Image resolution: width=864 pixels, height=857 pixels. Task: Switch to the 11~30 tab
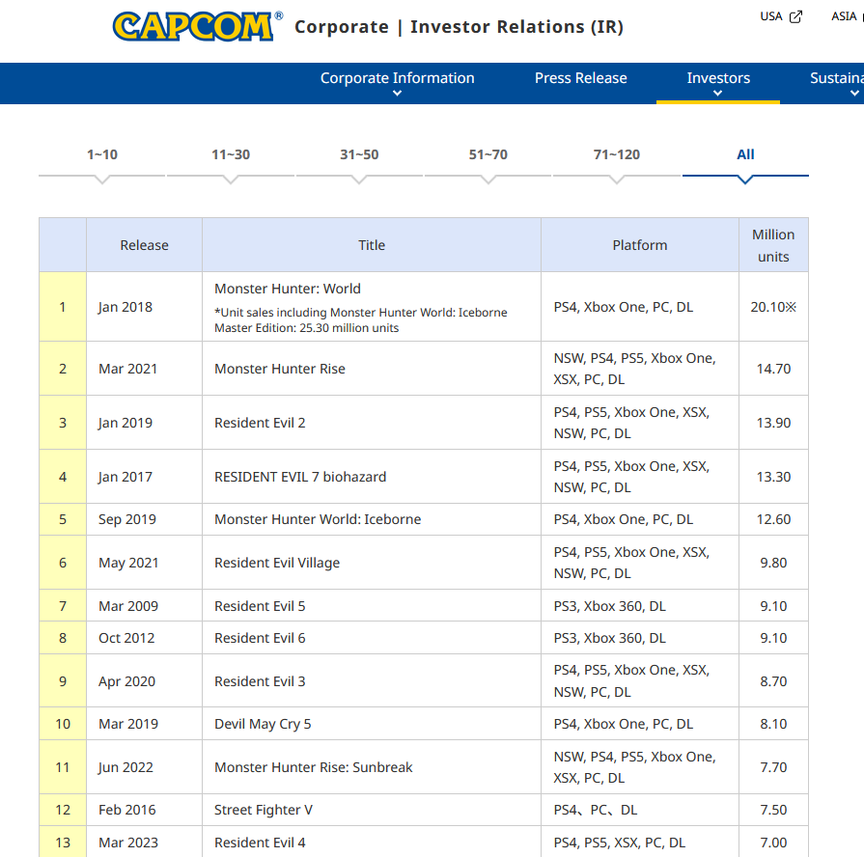(x=231, y=154)
